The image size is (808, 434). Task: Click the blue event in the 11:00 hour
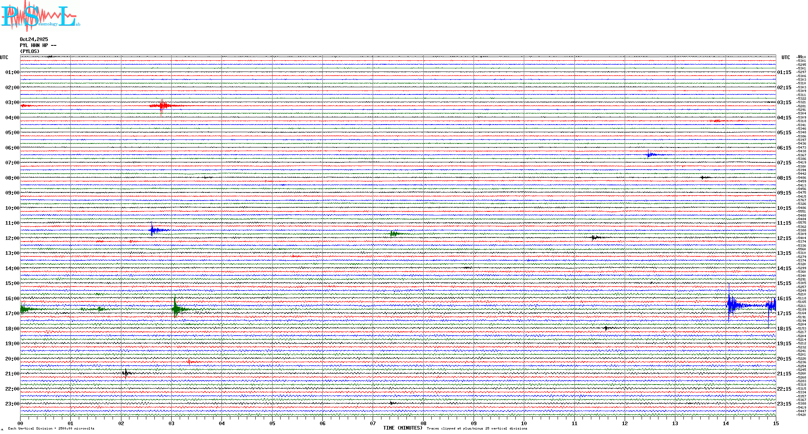[153, 230]
